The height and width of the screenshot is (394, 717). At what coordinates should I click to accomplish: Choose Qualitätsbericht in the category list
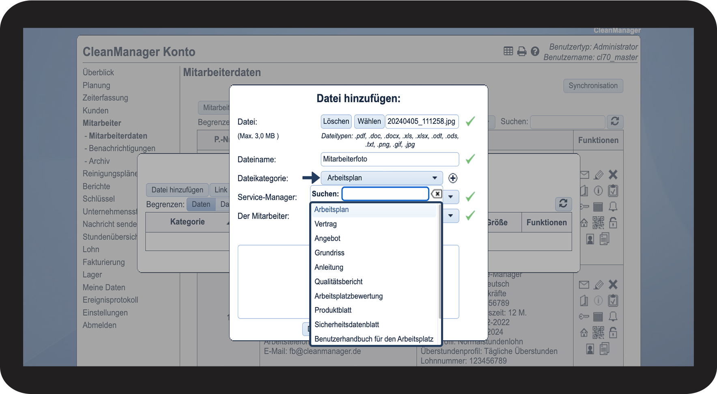[338, 282]
